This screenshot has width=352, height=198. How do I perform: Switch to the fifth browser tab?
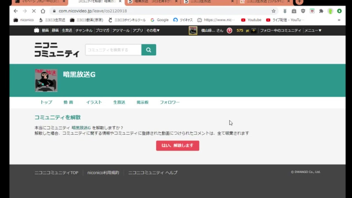click(265, 1)
